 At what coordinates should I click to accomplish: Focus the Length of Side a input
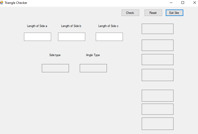[37, 37]
